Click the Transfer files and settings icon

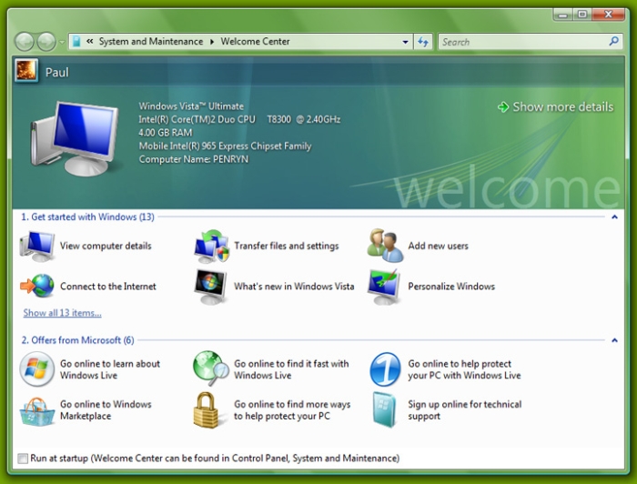[x=212, y=246]
